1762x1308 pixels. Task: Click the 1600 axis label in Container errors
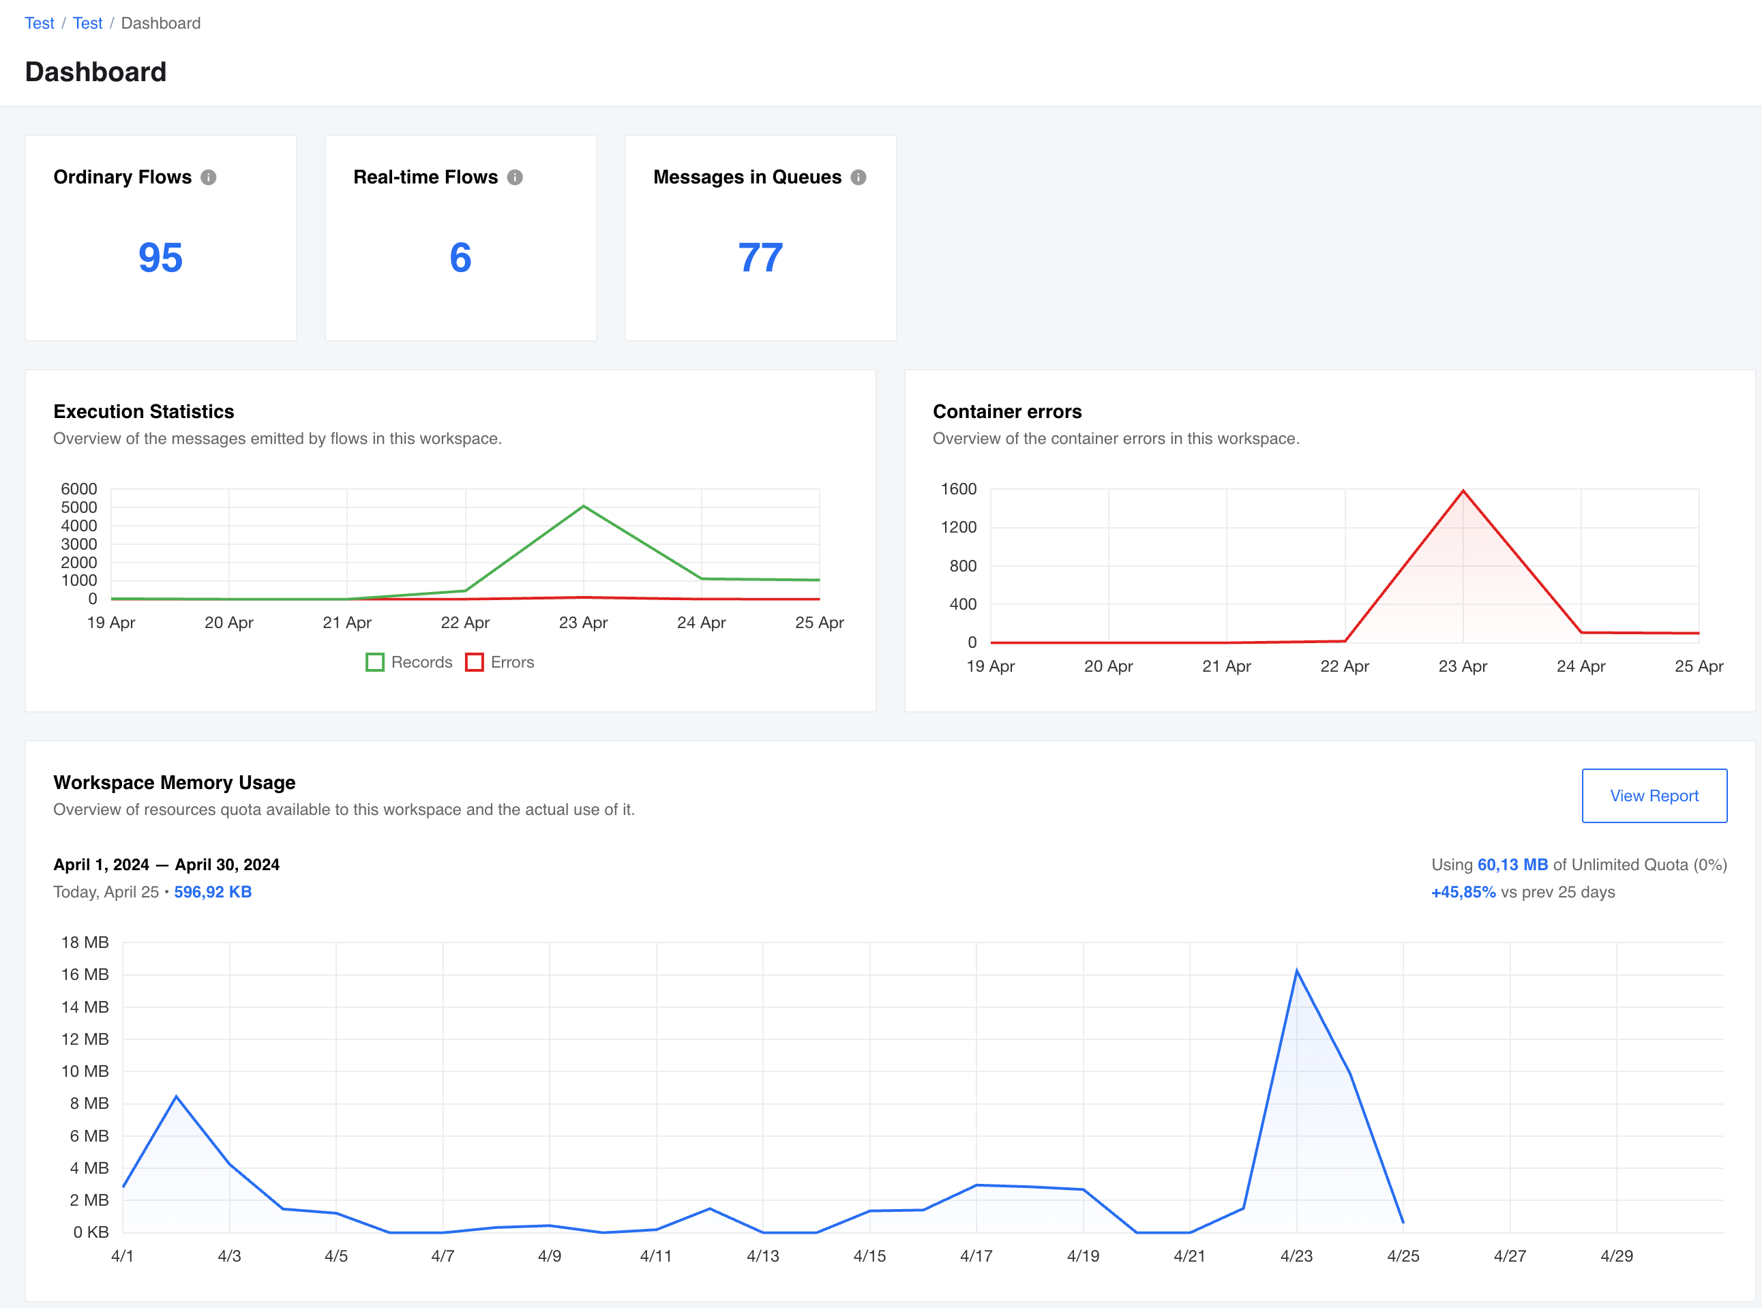958,488
